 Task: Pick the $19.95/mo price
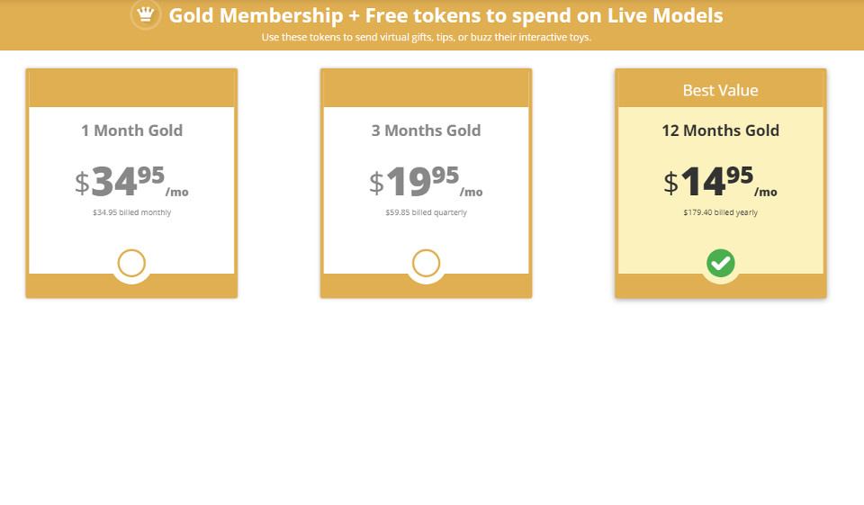(x=426, y=182)
